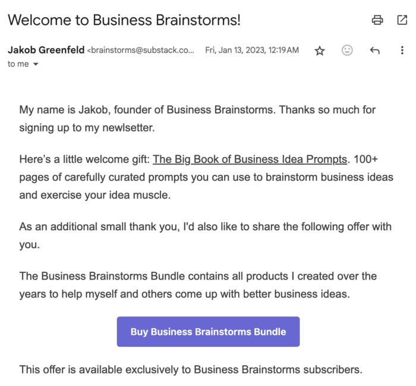Click the brainstorms@substack sender email address
The width and height of the screenshot is (416, 386).
point(141,50)
